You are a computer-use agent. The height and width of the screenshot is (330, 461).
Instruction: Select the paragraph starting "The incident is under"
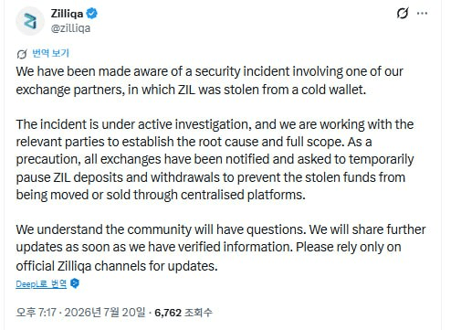pos(215,159)
